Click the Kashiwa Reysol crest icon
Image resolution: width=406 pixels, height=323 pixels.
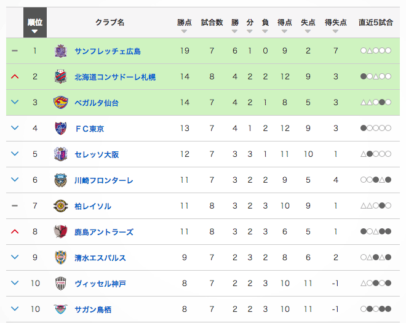[x=60, y=206]
